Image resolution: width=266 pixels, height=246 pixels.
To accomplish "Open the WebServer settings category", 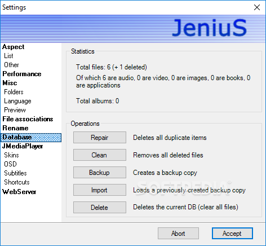I will 19,192.
